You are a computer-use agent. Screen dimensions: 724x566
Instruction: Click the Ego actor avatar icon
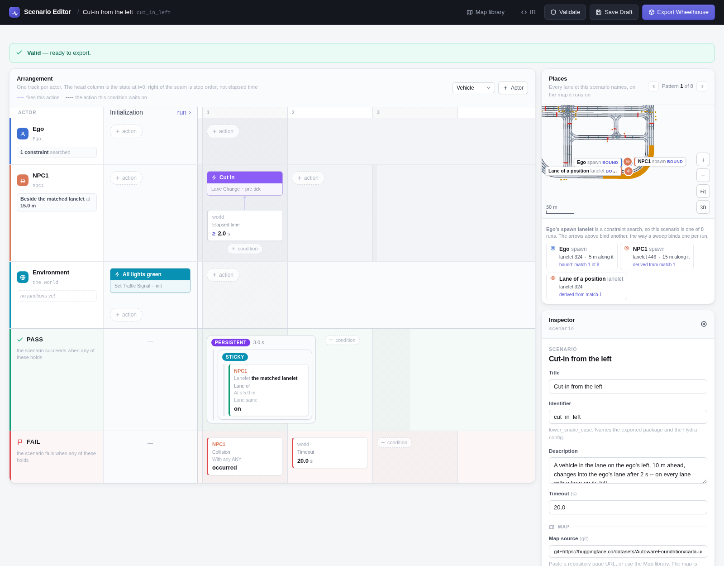point(23,134)
